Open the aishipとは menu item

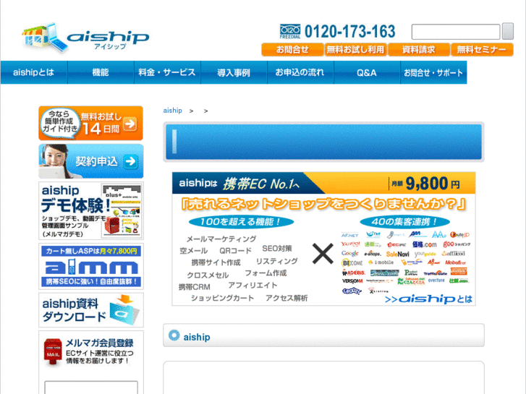coord(34,72)
